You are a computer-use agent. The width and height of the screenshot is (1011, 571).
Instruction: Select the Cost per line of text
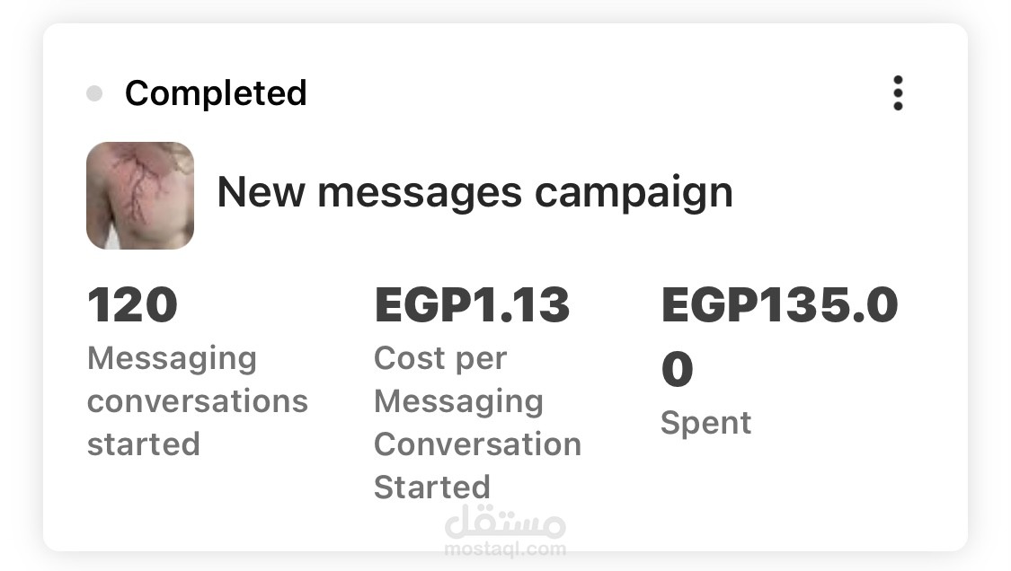point(440,358)
